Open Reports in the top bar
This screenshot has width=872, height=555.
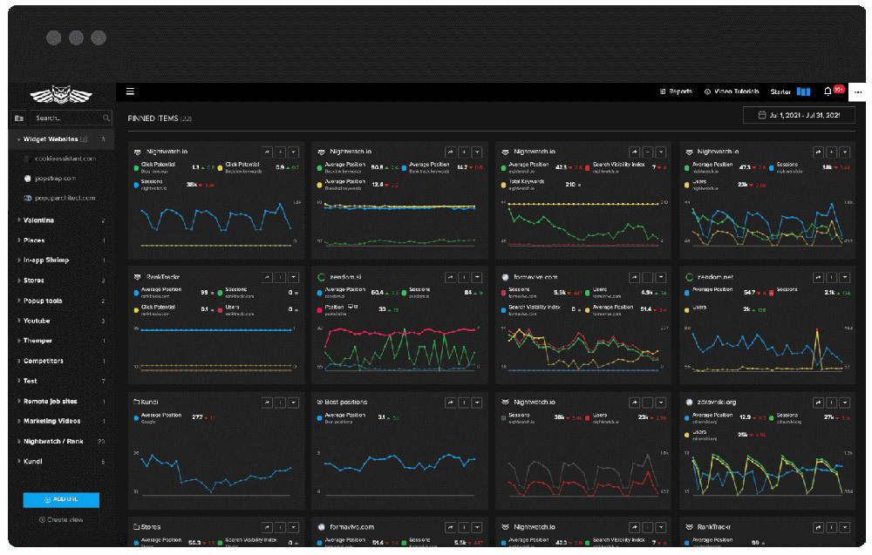(x=676, y=91)
